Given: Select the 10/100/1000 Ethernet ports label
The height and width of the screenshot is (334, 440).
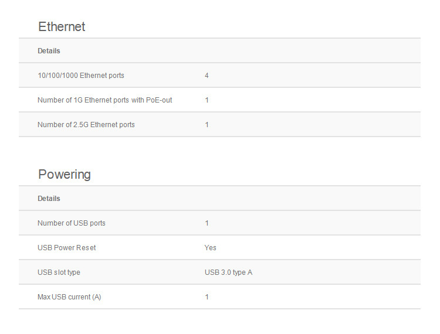Looking at the screenshot, I should [x=81, y=76].
